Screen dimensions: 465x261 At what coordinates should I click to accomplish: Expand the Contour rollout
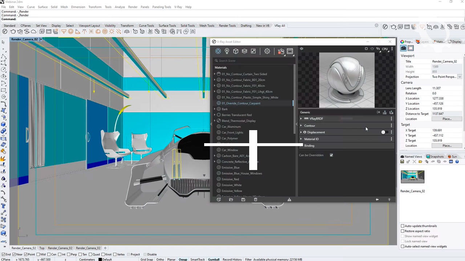point(301,125)
